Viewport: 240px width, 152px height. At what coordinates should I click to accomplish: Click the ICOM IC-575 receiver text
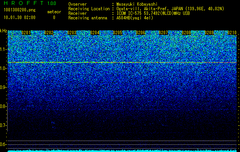click(153, 13)
